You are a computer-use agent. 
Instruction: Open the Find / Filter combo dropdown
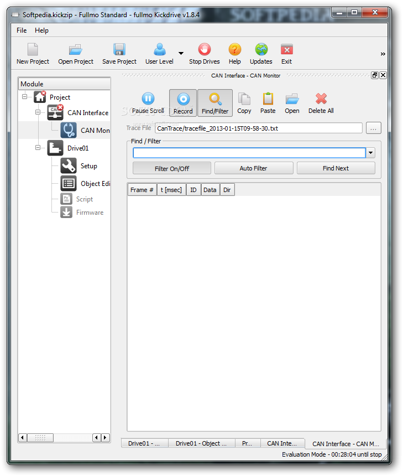pyautogui.click(x=370, y=153)
